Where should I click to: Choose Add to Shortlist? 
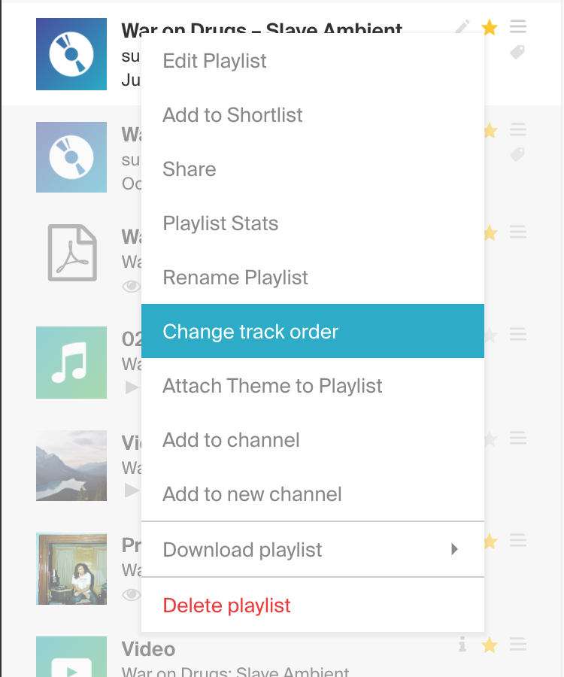pyautogui.click(x=232, y=114)
